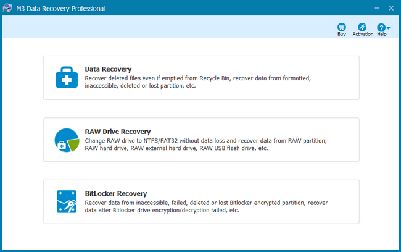Minimize the M3 Data Recovery window
This screenshot has height=252, width=401.
374,8
